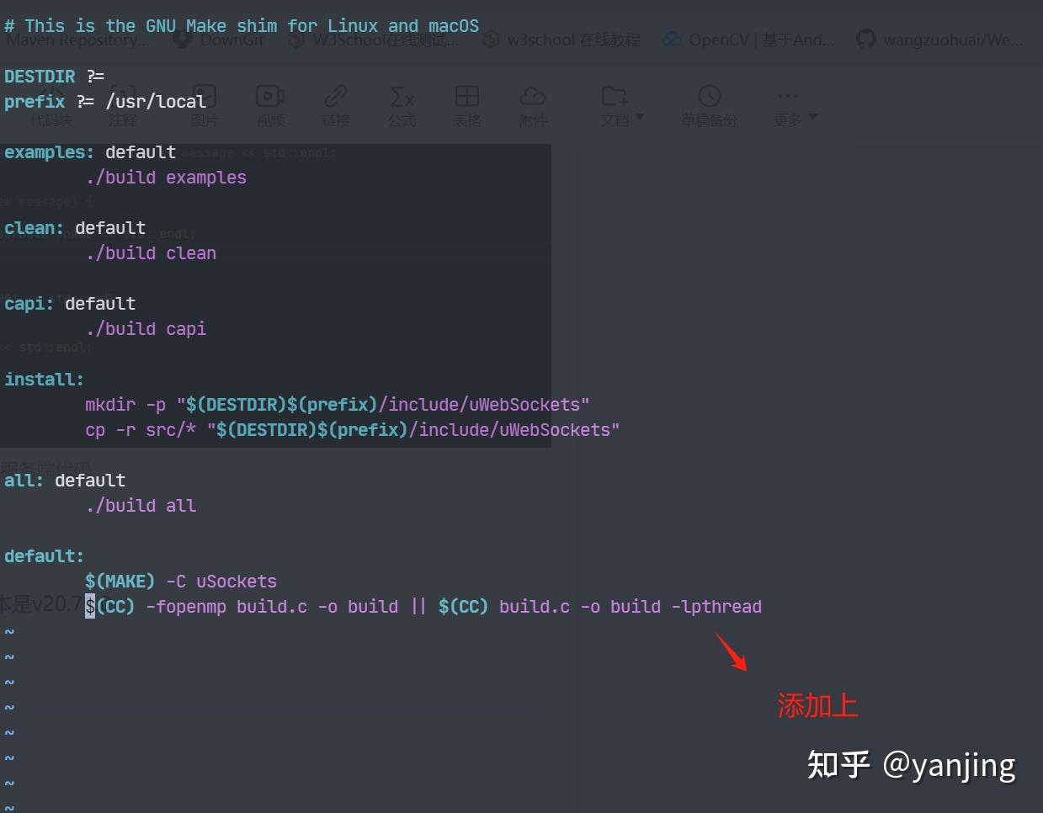1043x813 pixels.
Task: Open the 更多 ellipsis menu icon
Action: 788,95
